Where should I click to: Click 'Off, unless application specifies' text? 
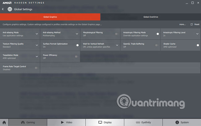pos(96,47)
